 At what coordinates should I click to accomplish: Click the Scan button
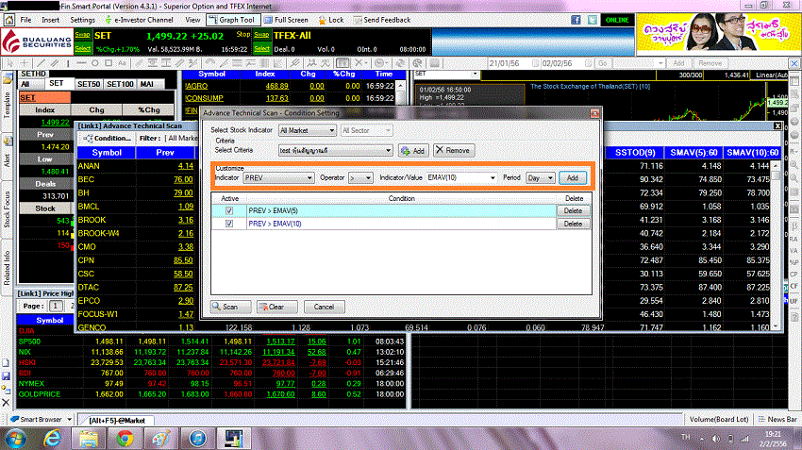(230, 307)
